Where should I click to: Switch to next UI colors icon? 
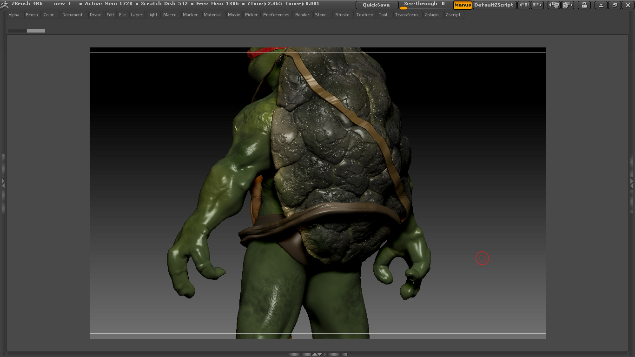pyautogui.click(x=568, y=5)
